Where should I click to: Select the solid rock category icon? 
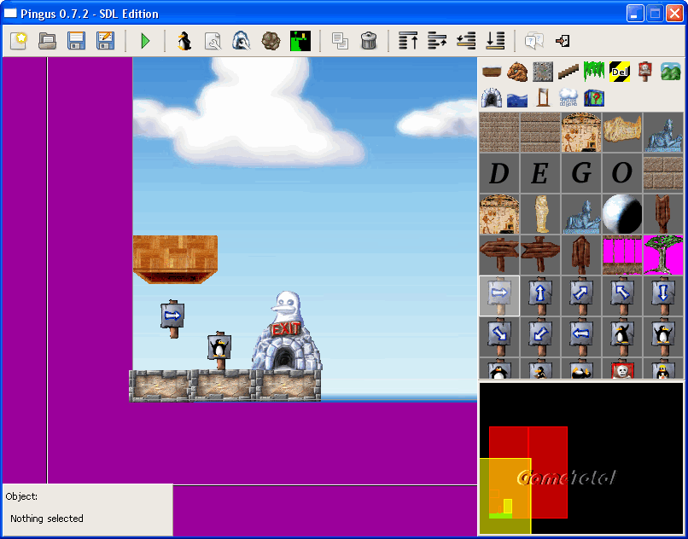pos(517,72)
